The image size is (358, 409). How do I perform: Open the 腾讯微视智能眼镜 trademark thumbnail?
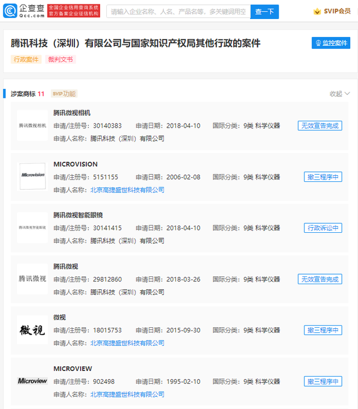pyautogui.click(x=32, y=228)
